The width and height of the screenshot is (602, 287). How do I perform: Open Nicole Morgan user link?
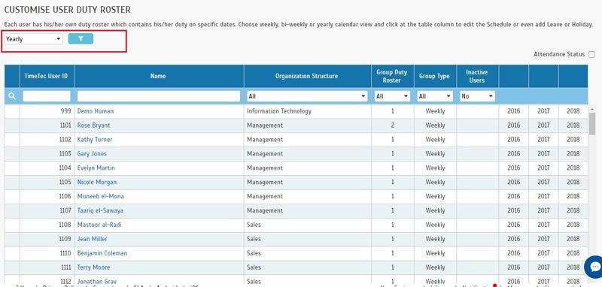pyautogui.click(x=97, y=182)
